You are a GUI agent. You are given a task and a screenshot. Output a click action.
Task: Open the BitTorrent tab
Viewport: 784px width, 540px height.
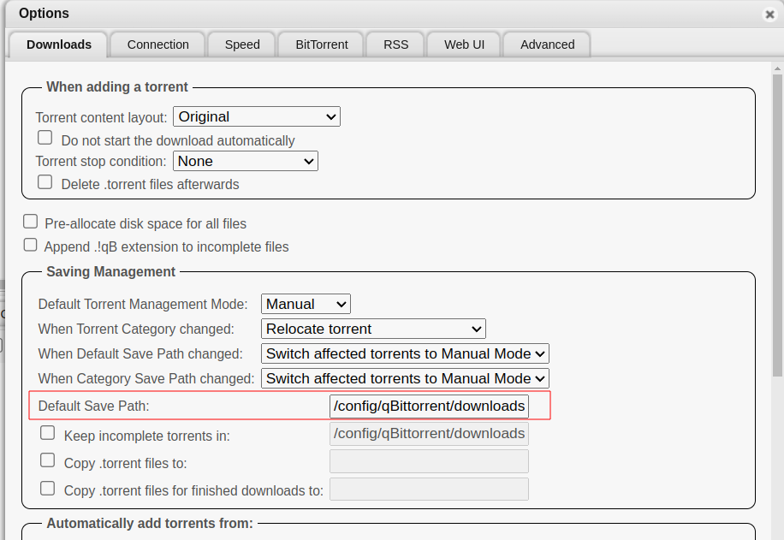click(322, 45)
